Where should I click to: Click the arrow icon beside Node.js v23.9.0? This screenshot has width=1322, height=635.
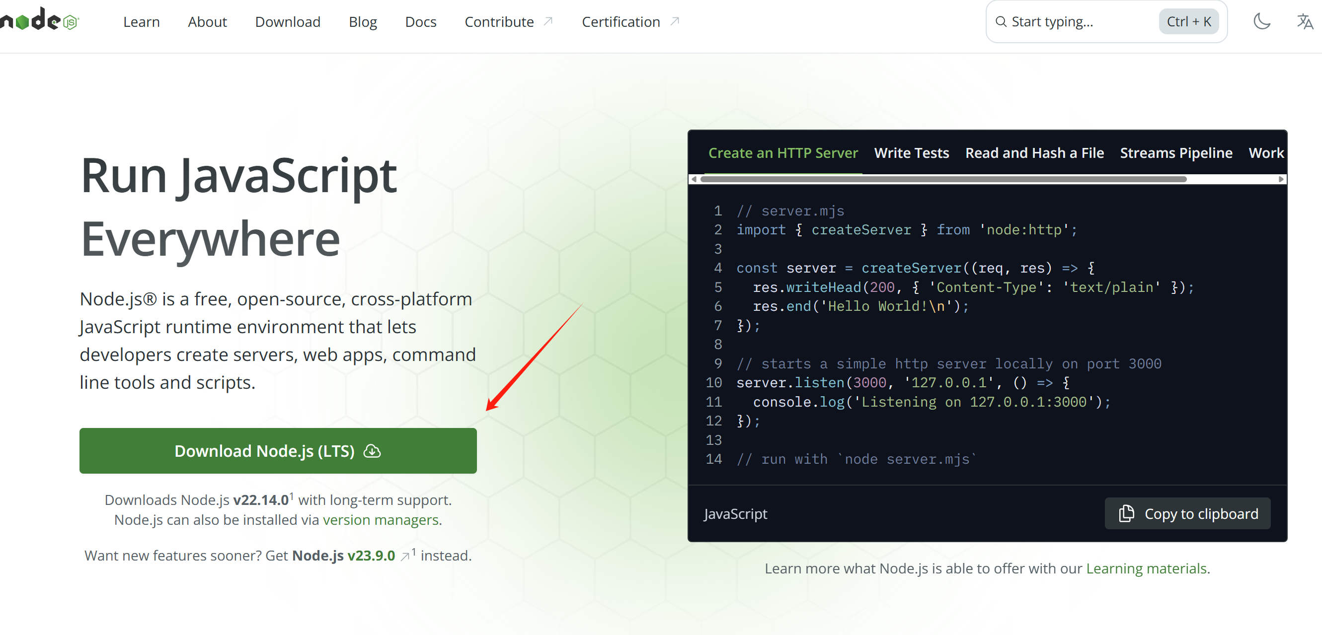[405, 556]
